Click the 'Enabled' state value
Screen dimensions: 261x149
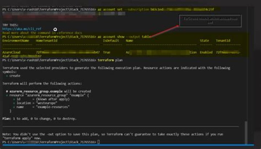[206, 52]
